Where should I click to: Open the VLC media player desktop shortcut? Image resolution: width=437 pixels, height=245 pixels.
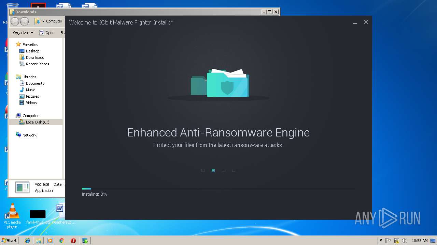12,216
